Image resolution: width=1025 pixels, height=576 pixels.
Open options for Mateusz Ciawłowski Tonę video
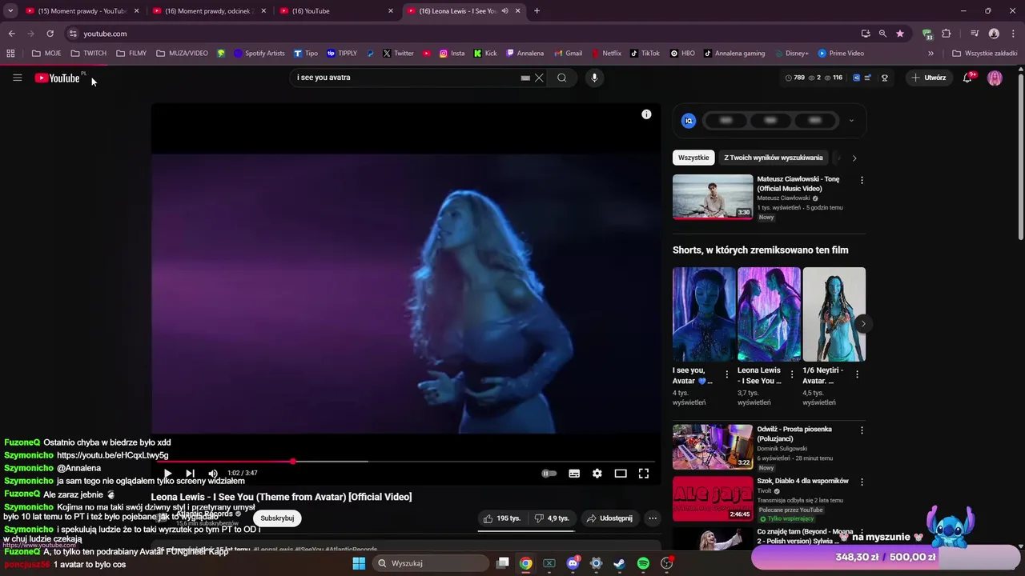pos(862,180)
